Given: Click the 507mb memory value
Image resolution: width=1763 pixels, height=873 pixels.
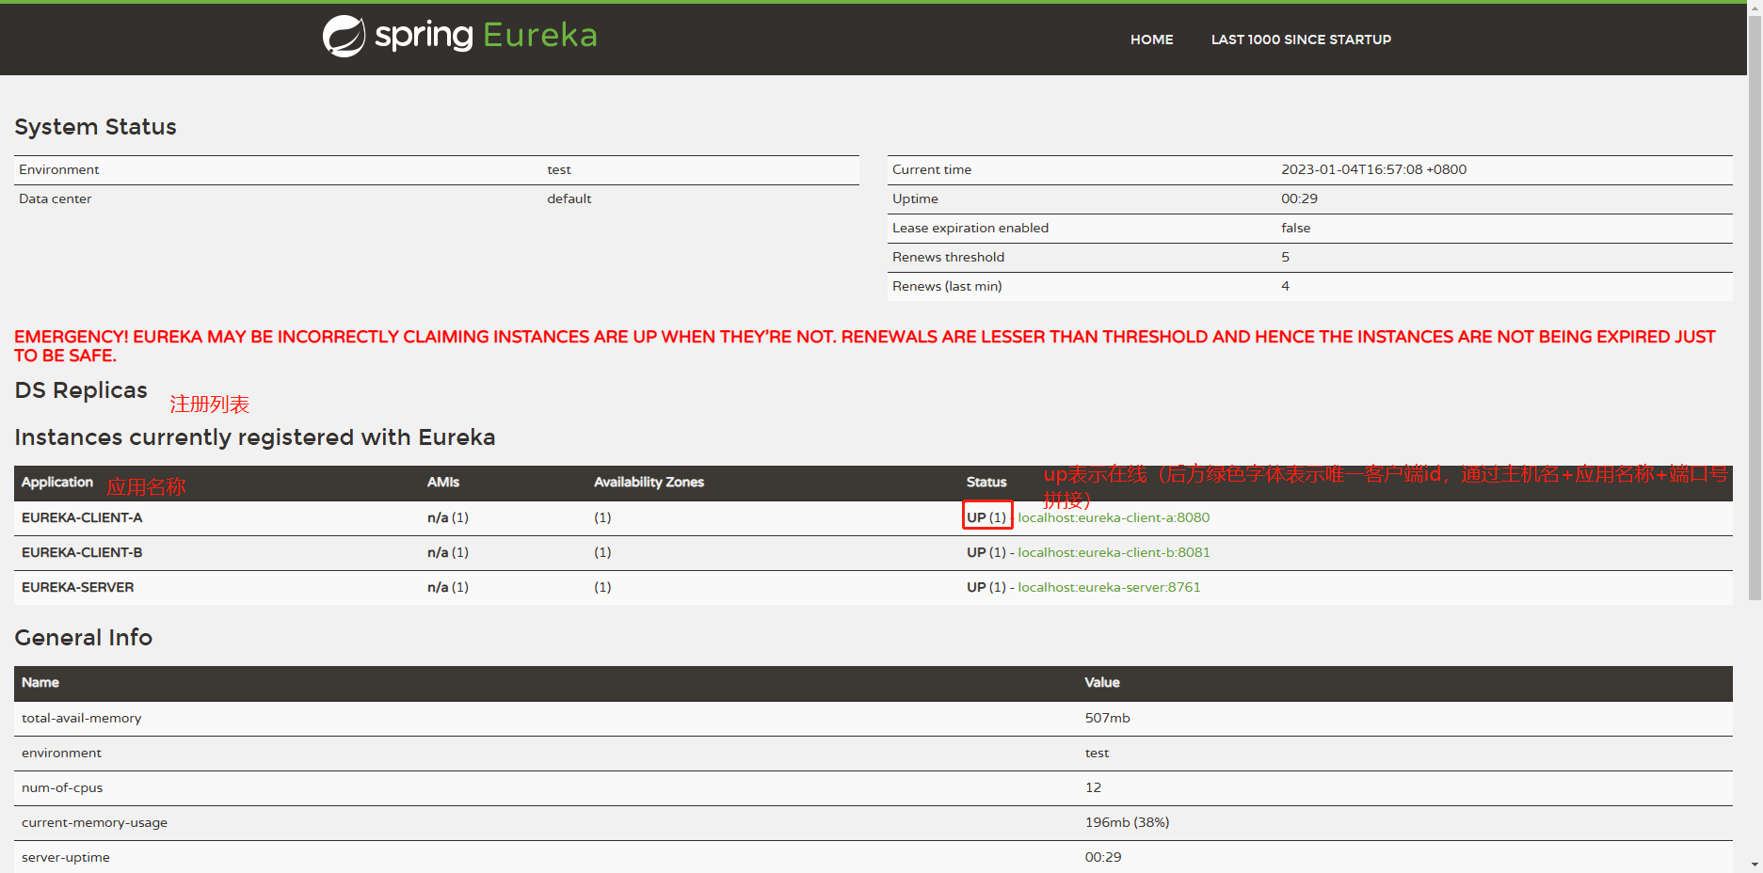Looking at the screenshot, I should click(x=1107, y=718).
